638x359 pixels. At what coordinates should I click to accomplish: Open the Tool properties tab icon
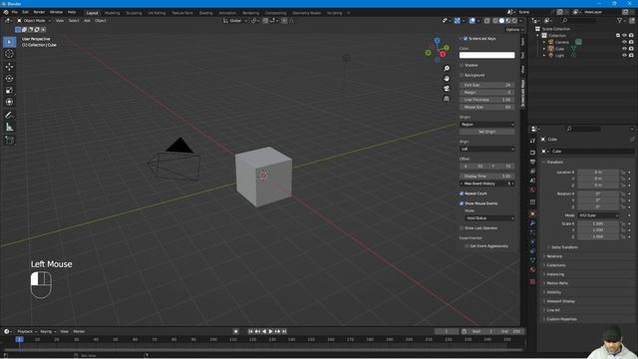pos(532,141)
